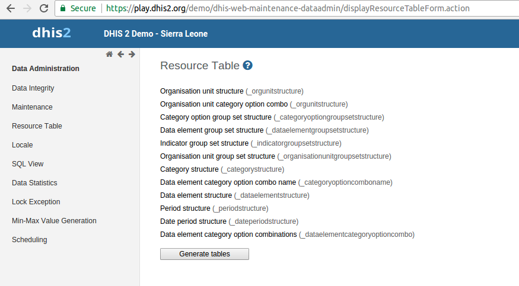Open the Locale section
This screenshot has width=519, height=286.
(23, 145)
